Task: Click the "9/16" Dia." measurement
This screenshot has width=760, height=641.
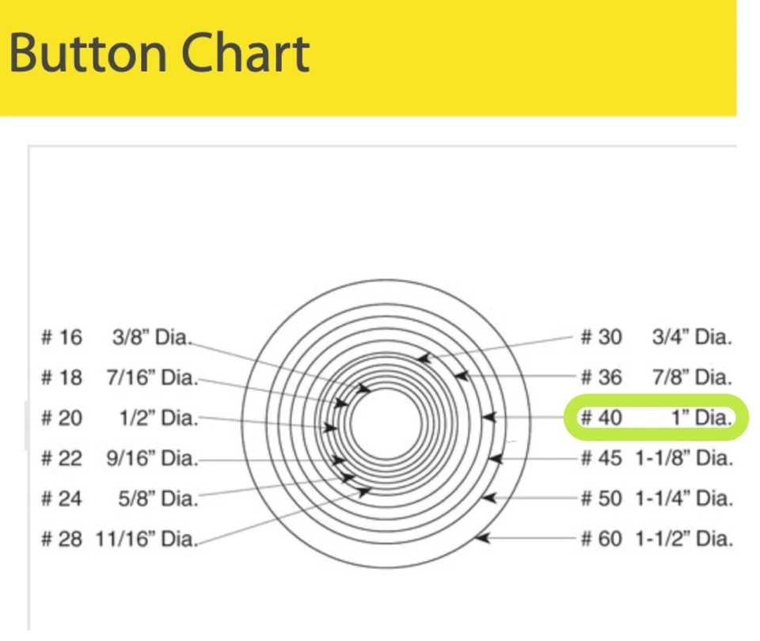Action: coord(152,458)
